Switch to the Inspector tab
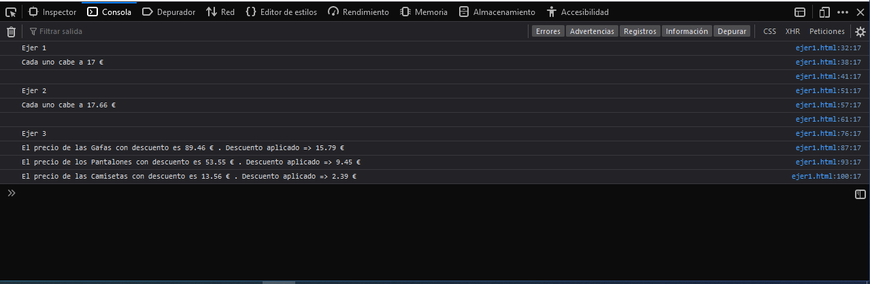 [52, 12]
